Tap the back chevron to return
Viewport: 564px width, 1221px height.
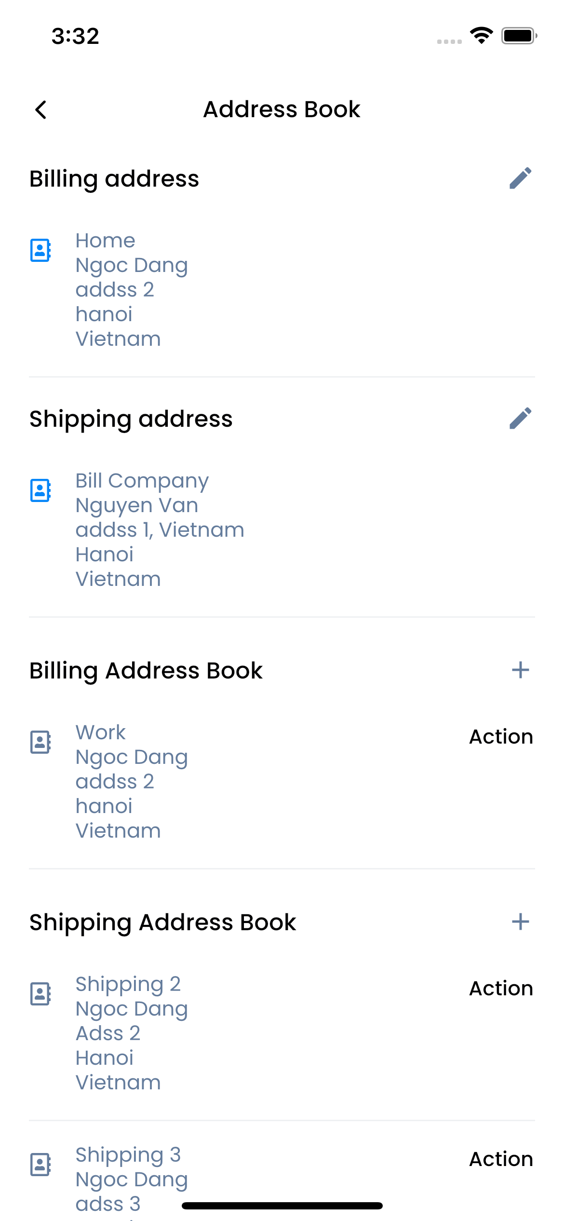point(40,109)
